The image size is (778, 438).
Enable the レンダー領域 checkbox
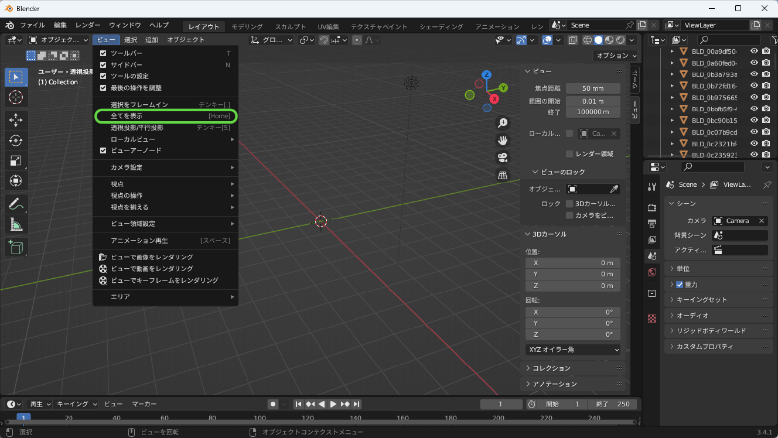pos(569,154)
